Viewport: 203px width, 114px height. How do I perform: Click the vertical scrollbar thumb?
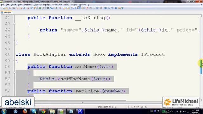tap(201, 67)
